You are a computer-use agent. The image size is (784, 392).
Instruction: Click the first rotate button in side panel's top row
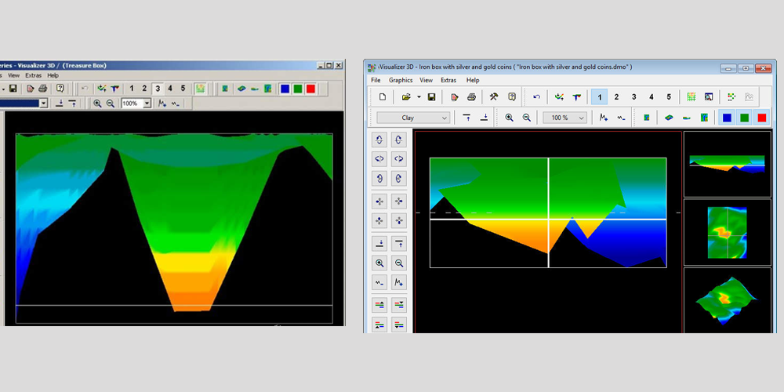(379, 140)
